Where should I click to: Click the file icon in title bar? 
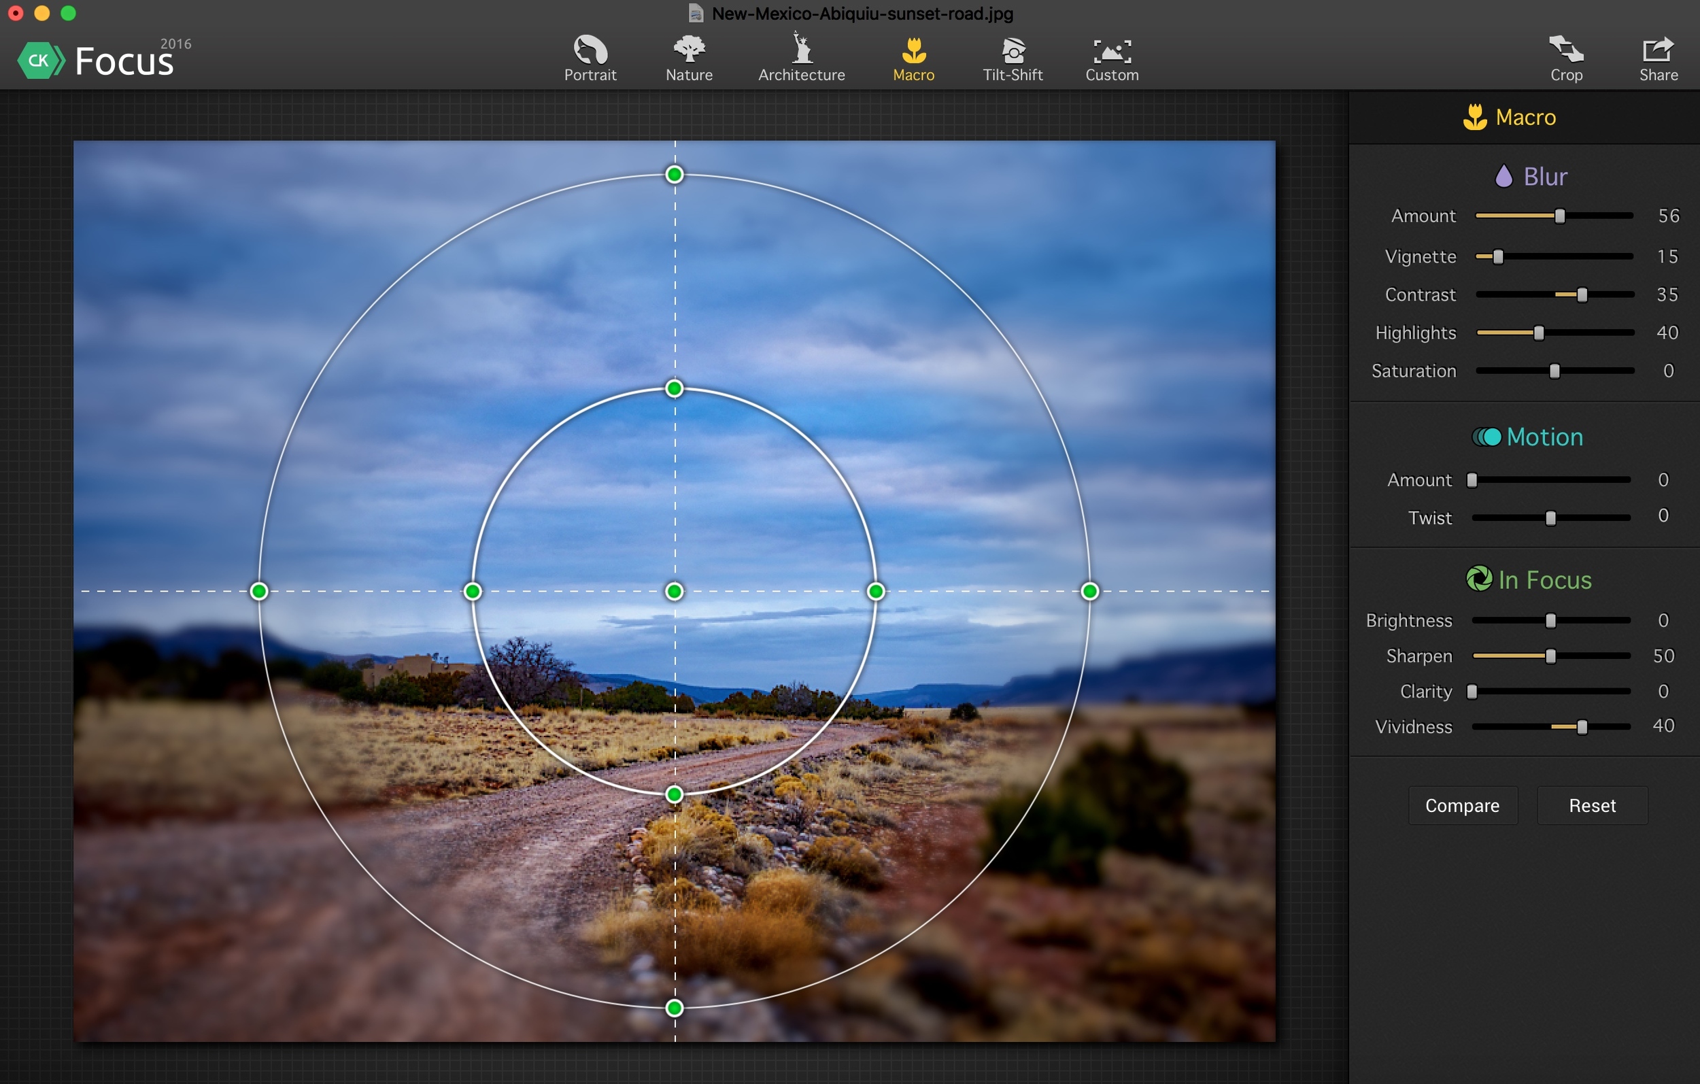click(x=696, y=14)
